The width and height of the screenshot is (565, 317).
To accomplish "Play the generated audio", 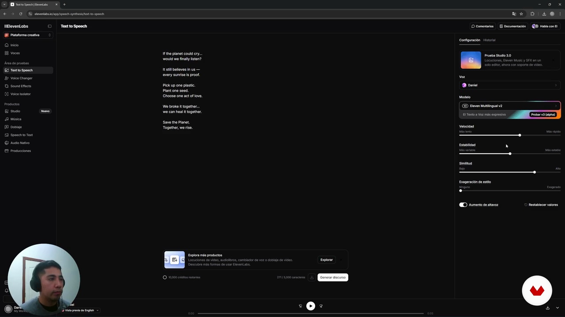I will [x=311, y=306].
